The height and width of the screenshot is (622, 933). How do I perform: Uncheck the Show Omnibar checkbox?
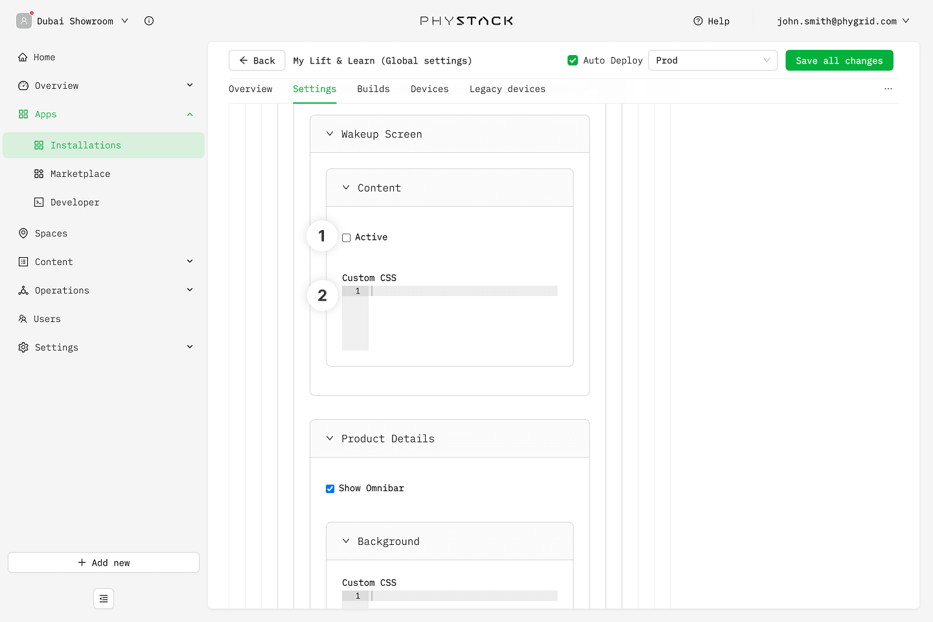click(330, 489)
